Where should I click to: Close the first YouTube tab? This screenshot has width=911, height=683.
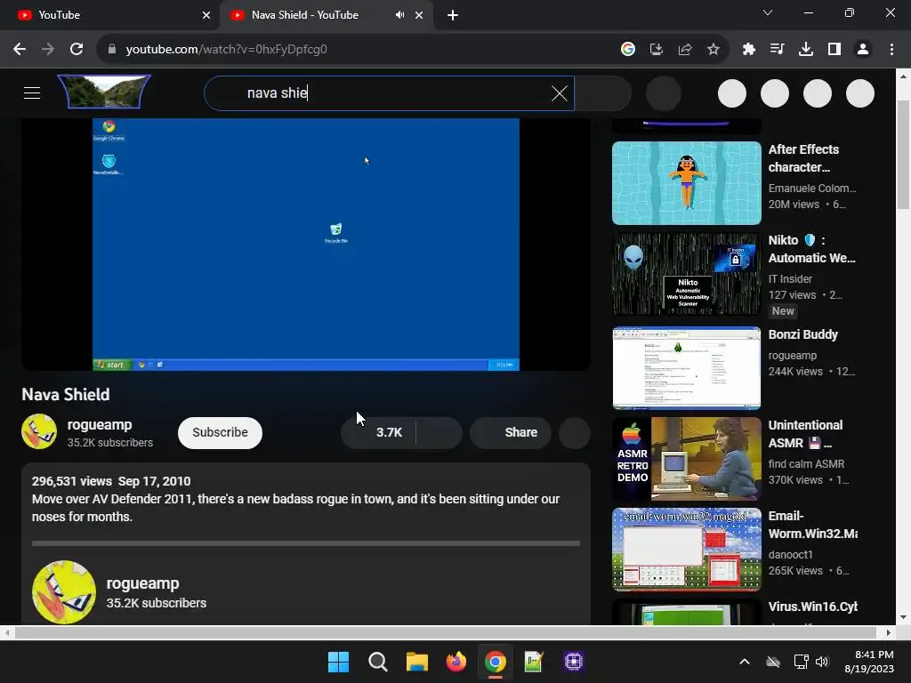click(206, 15)
